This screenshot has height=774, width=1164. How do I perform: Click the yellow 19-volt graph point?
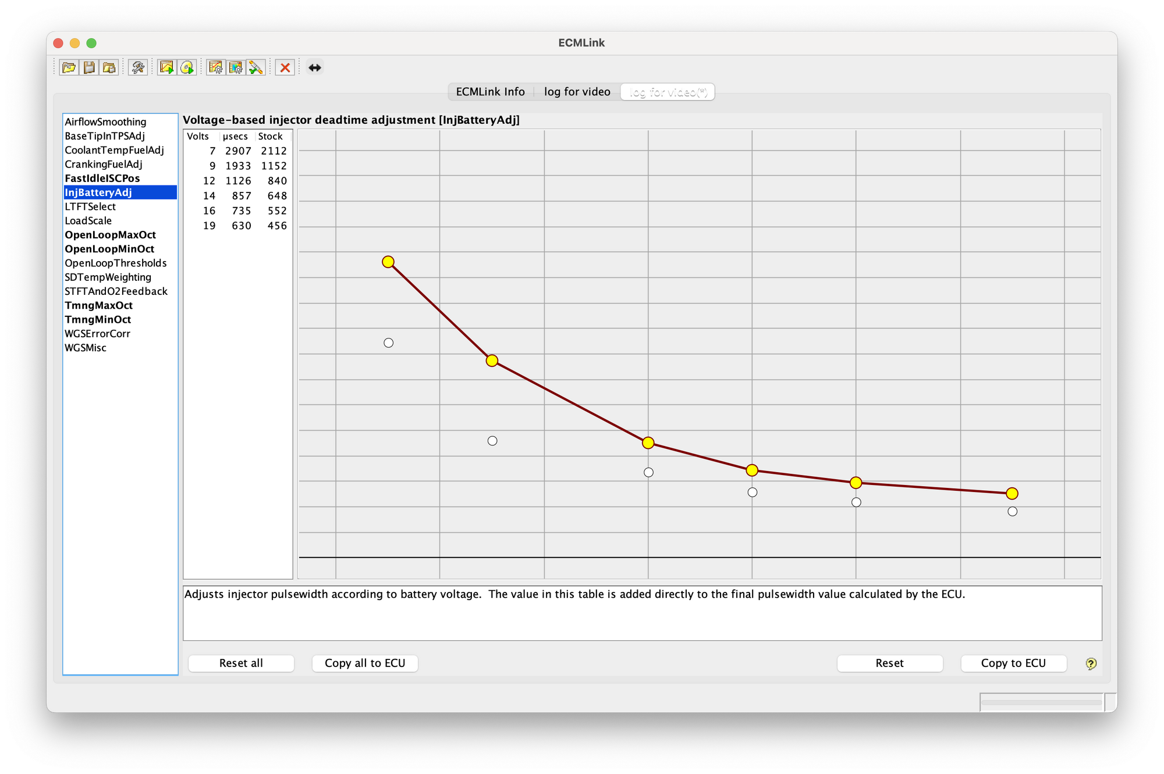1012,493
